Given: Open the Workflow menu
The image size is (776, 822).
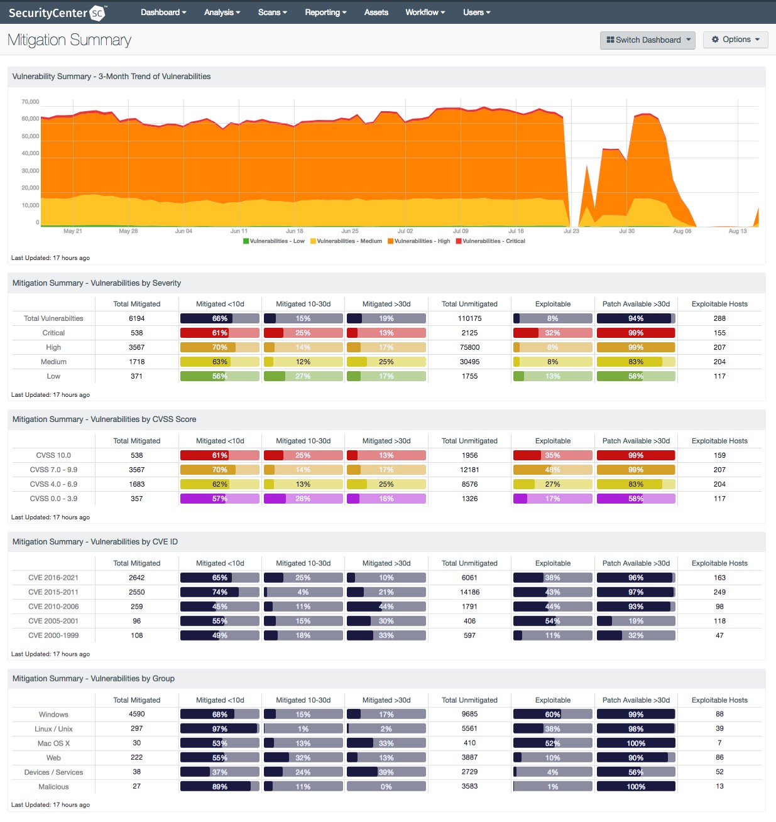Looking at the screenshot, I should [x=425, y=13].
